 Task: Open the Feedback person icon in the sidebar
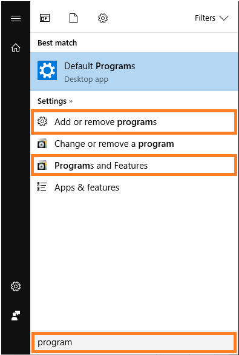click(x=16, y=316)
